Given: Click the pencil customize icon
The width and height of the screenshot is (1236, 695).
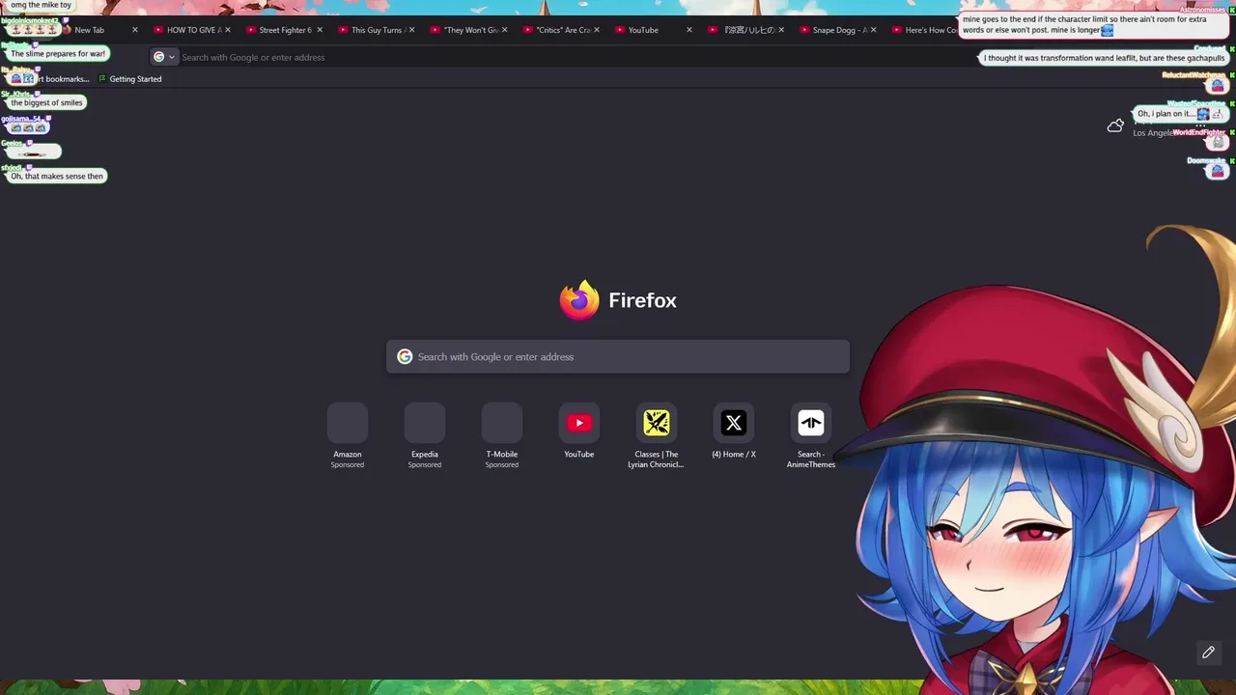Looking at the screenshot, I should 1208,653.
